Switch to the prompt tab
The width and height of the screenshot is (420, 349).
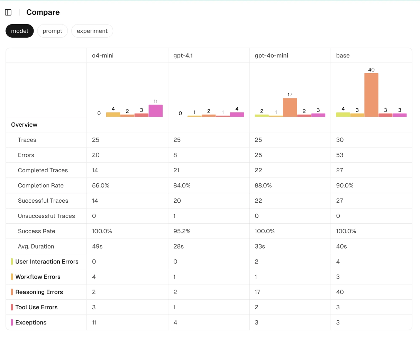coord(53,31)
